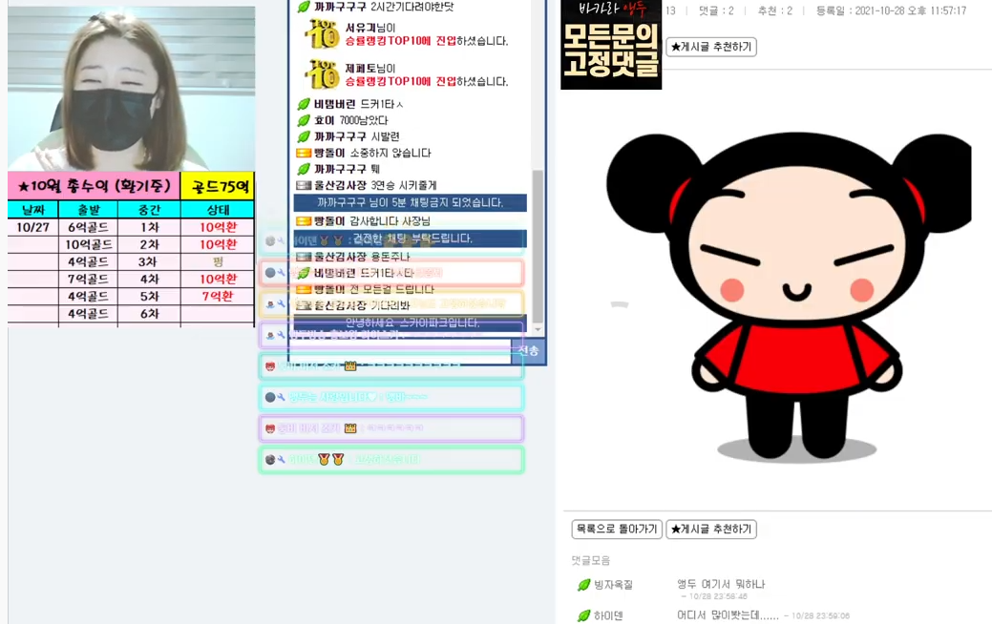Click the 10/27 date cell

32,228
